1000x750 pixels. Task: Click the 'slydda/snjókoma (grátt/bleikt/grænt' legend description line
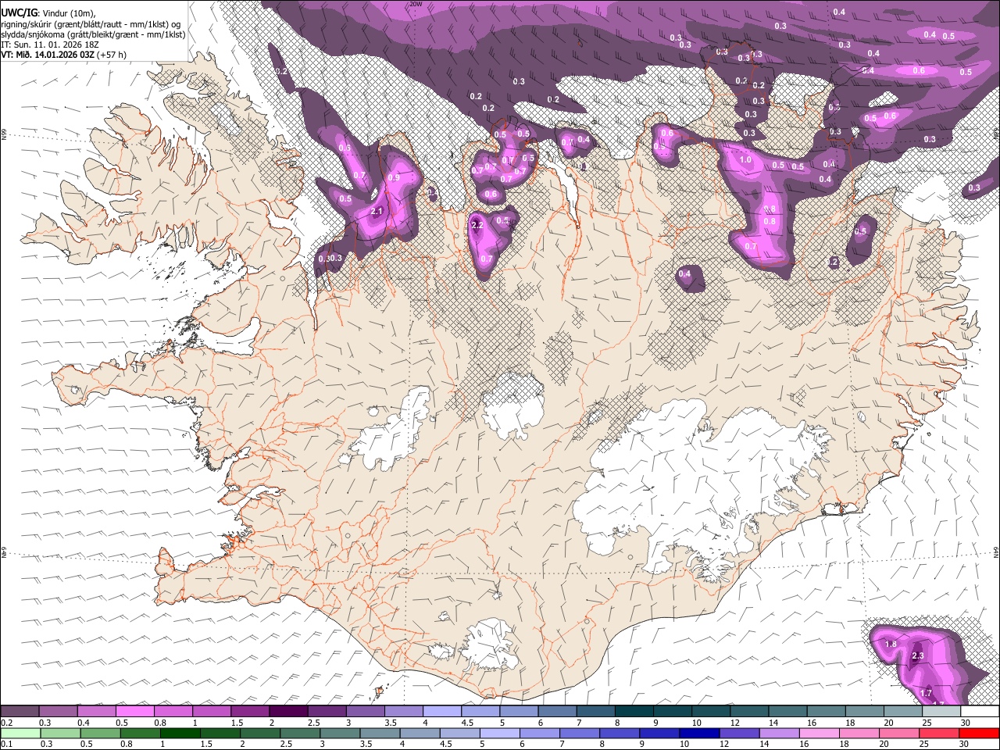tap(93, 34)
